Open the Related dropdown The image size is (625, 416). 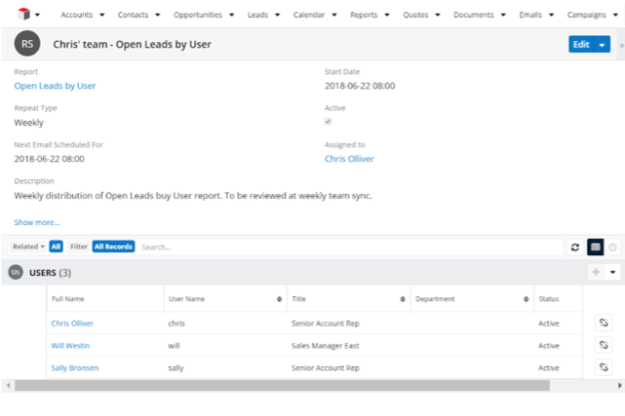coord(29,247)
